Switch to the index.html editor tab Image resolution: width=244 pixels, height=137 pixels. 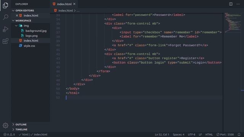(64, 4)
